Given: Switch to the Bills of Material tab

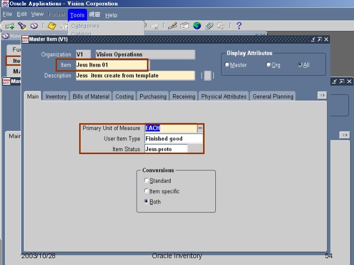Looking at the screenshot, I should tap(91, 97).
